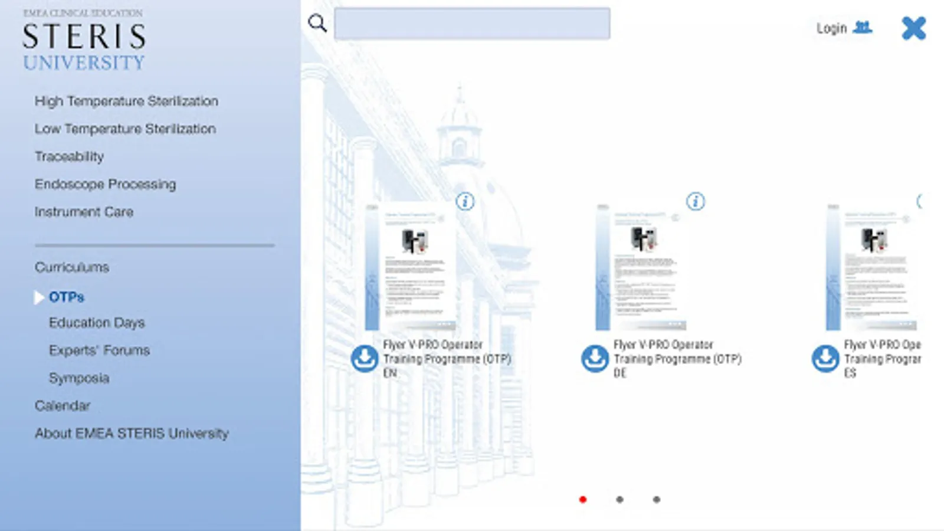This screenshot has width=944, height=531.
Task: Select the OTPs menu entry
Action: 67,297
